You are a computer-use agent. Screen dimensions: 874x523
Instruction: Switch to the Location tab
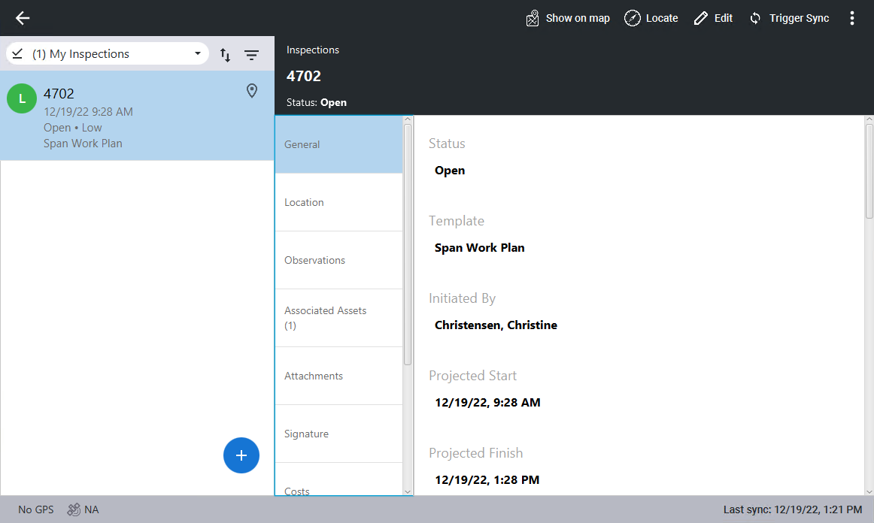pos(338,202)
